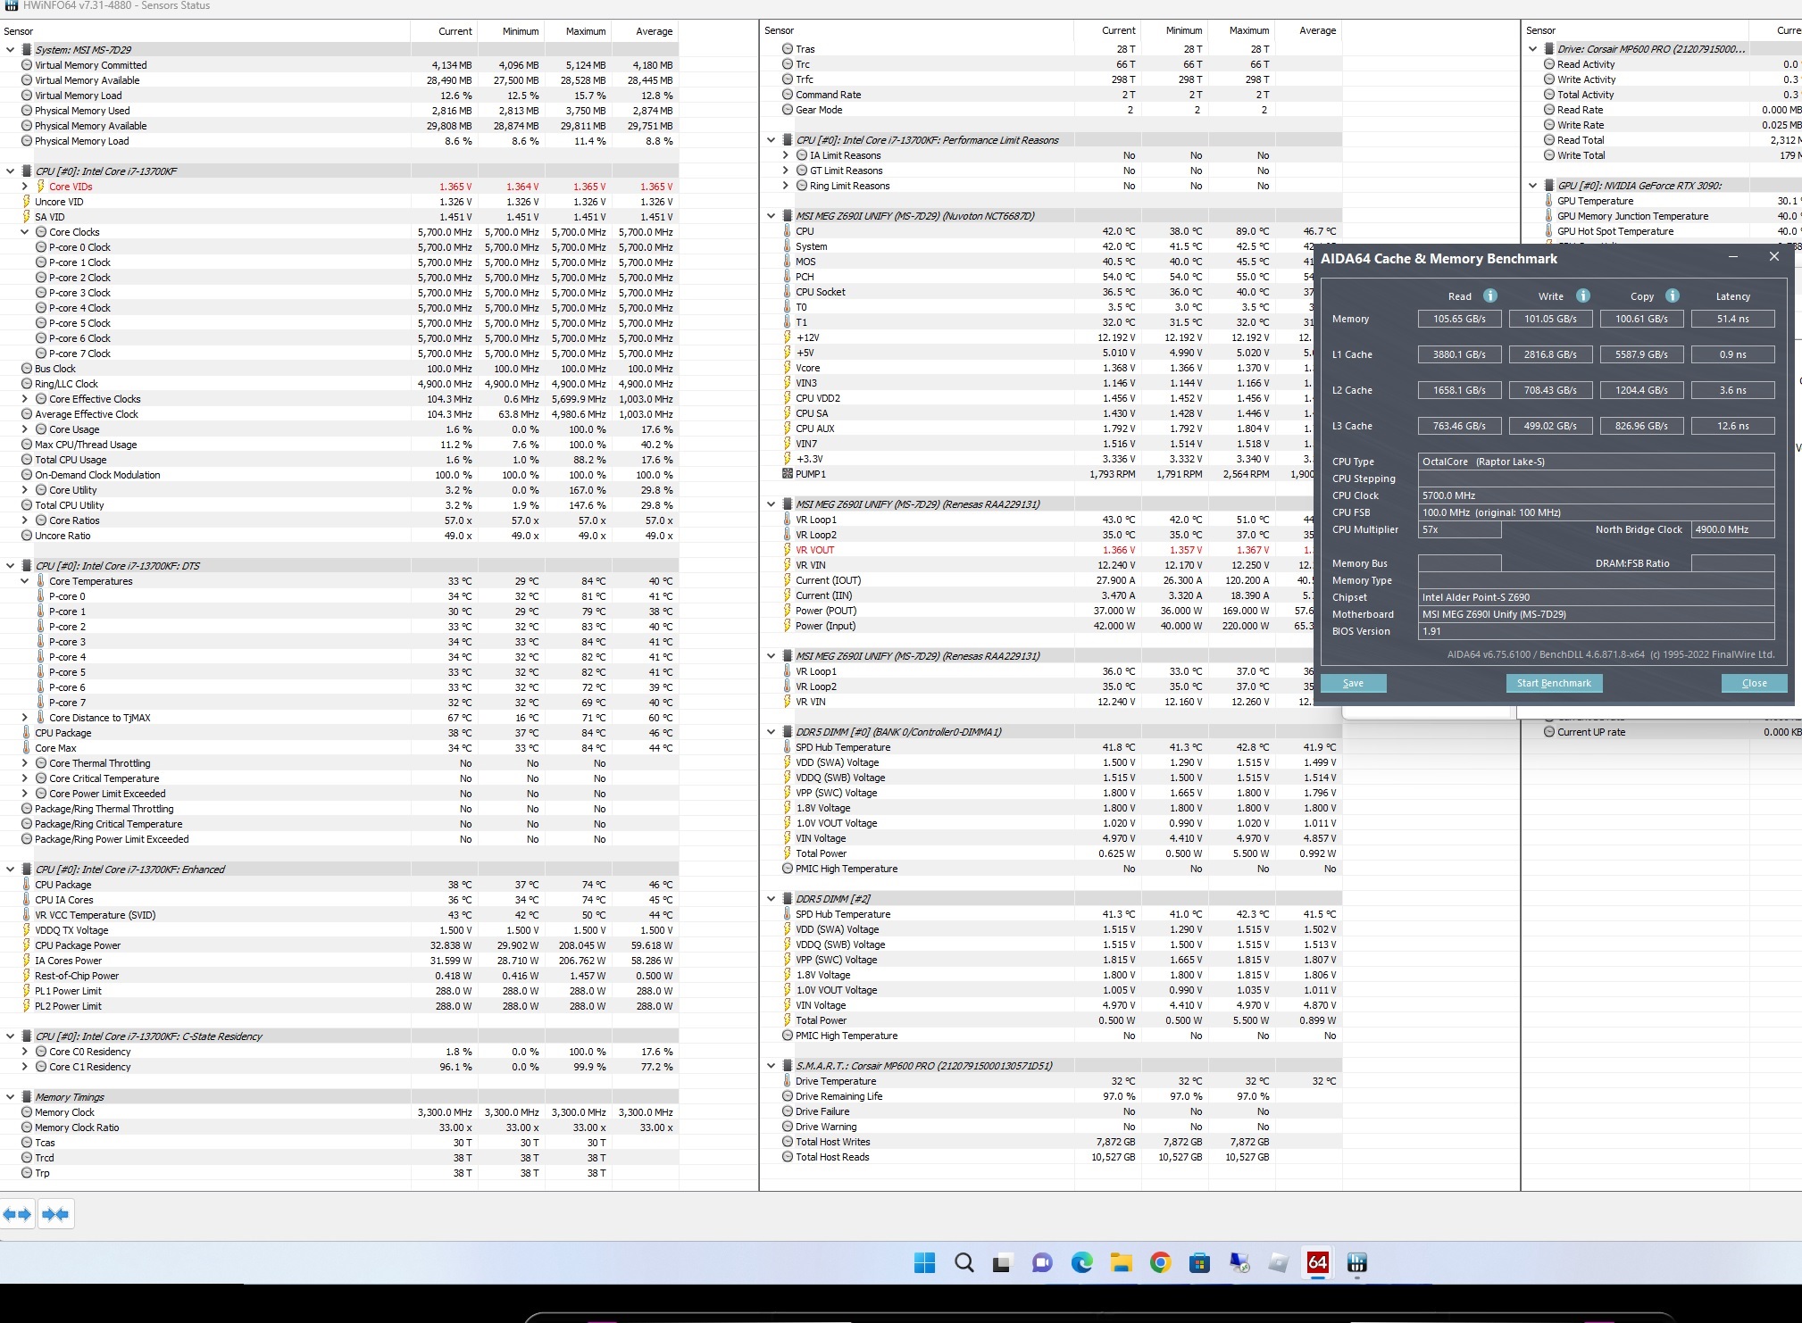The width and height of the screenshot is (1802, 1323).
Task: Expand Core C0 Residency
Action: point(24,1052)
